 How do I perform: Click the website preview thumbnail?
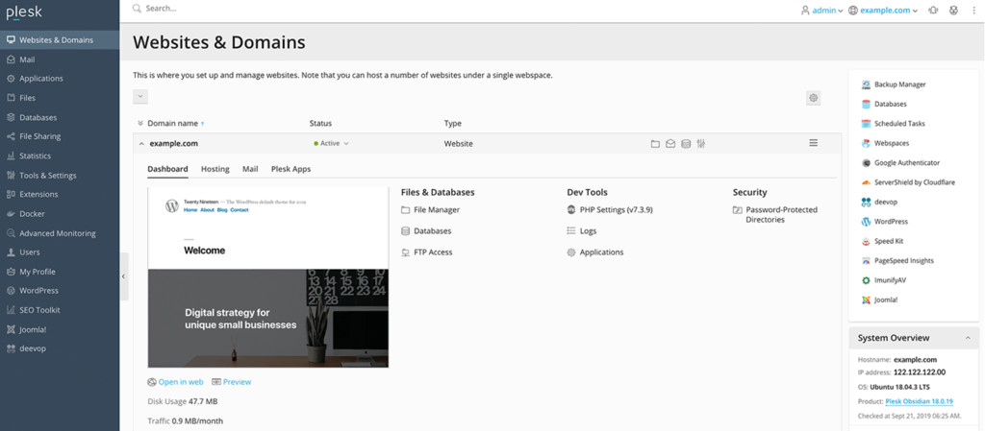pos(268,276)
